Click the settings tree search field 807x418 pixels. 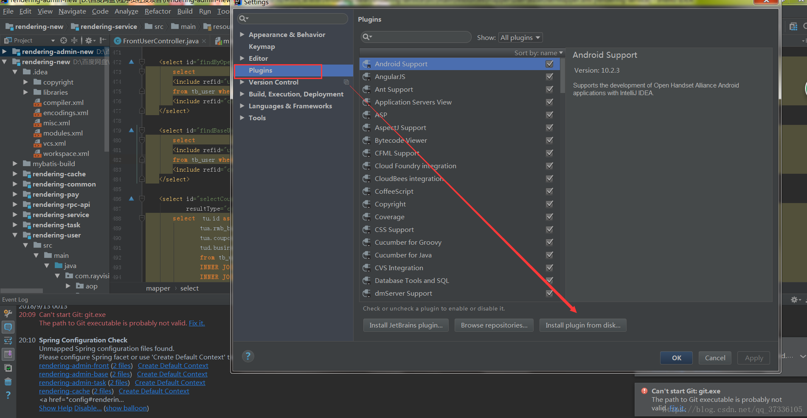(x=292, y=19)
